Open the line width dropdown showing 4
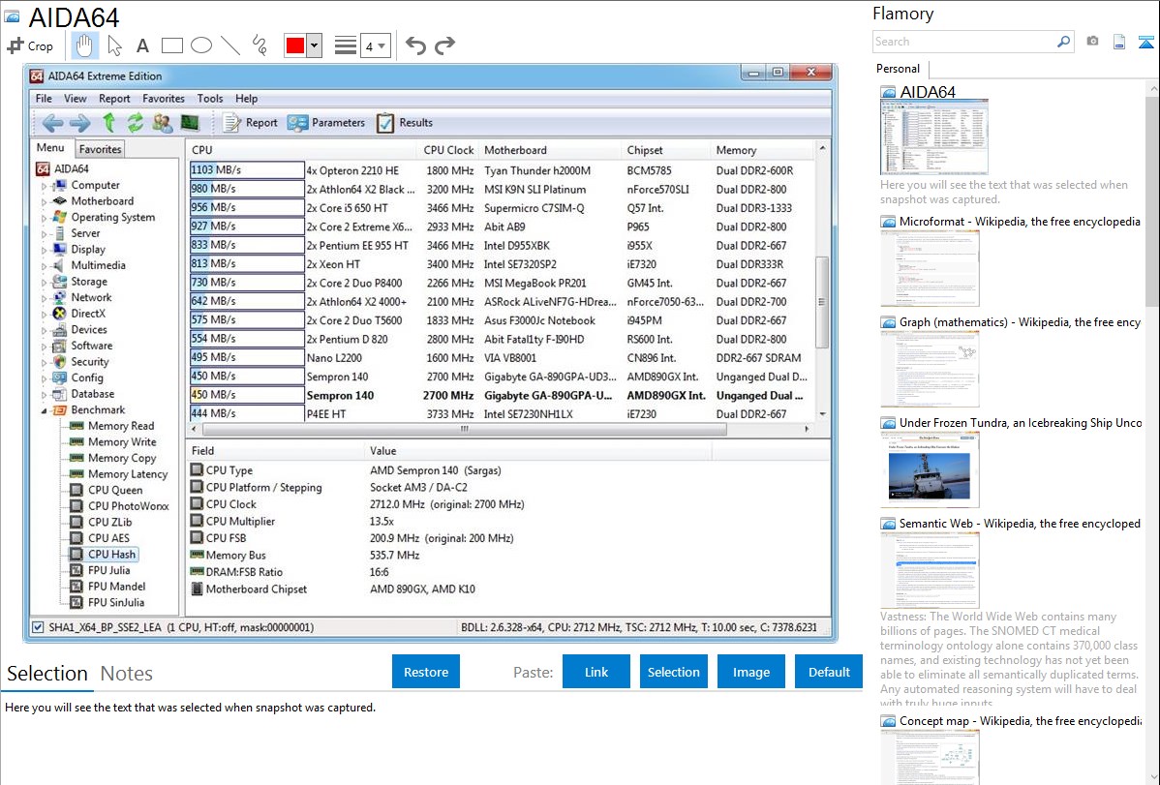 click(375, 45)
